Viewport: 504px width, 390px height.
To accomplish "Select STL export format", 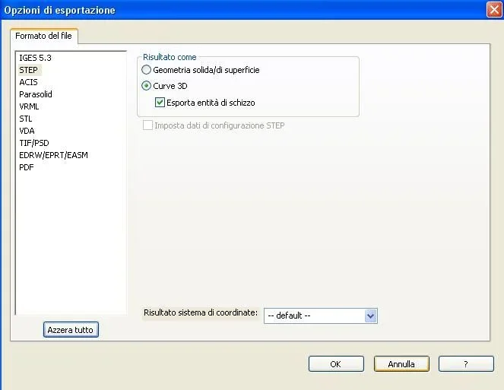I will pyautogui.click(x=26, y=119).
